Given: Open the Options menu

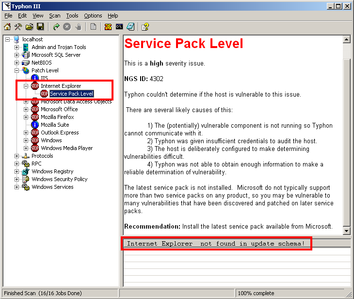Looking at the screenshot, I should click(93, 16).
